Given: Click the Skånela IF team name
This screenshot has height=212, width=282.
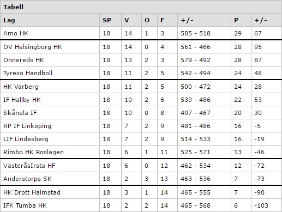Looking at the screenshot, I should click(20, 113).
